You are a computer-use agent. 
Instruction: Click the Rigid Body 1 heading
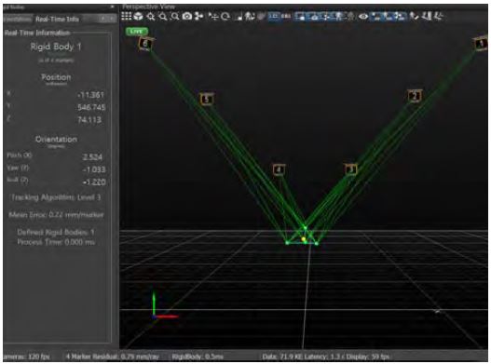56,47
